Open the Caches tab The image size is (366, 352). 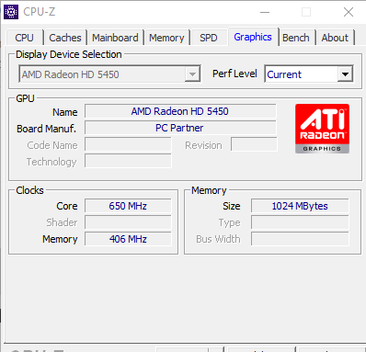[65, 38]
